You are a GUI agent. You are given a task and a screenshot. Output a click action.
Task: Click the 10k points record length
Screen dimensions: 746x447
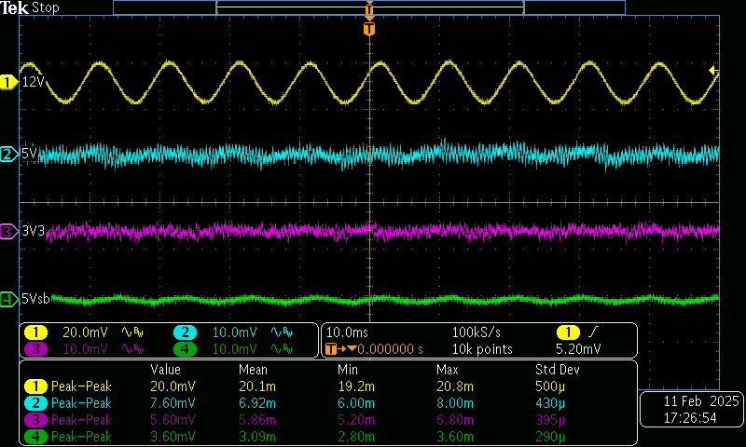(482, 349)
